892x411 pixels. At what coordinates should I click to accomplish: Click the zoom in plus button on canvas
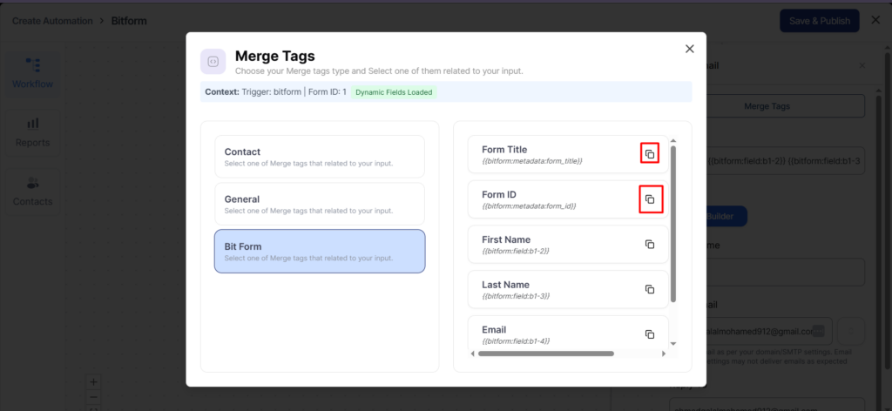[94, 381]
